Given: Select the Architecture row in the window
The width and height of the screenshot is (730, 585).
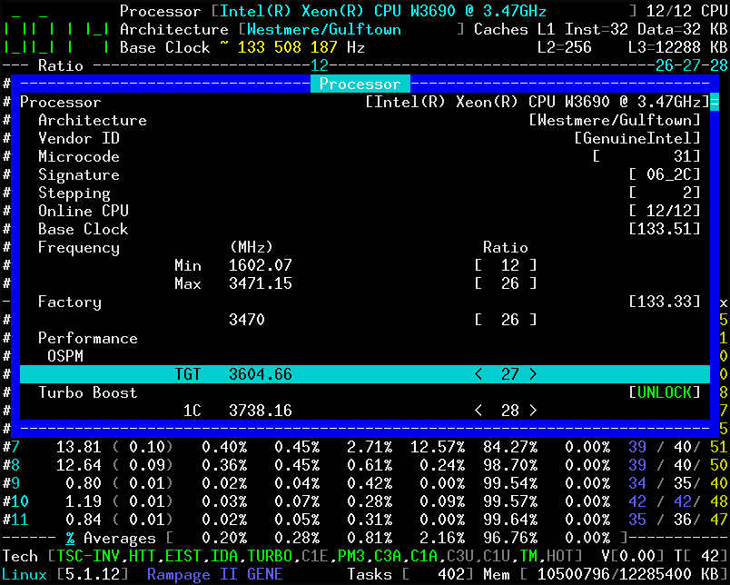Looking at the screenshot, I should click(364, 120).
